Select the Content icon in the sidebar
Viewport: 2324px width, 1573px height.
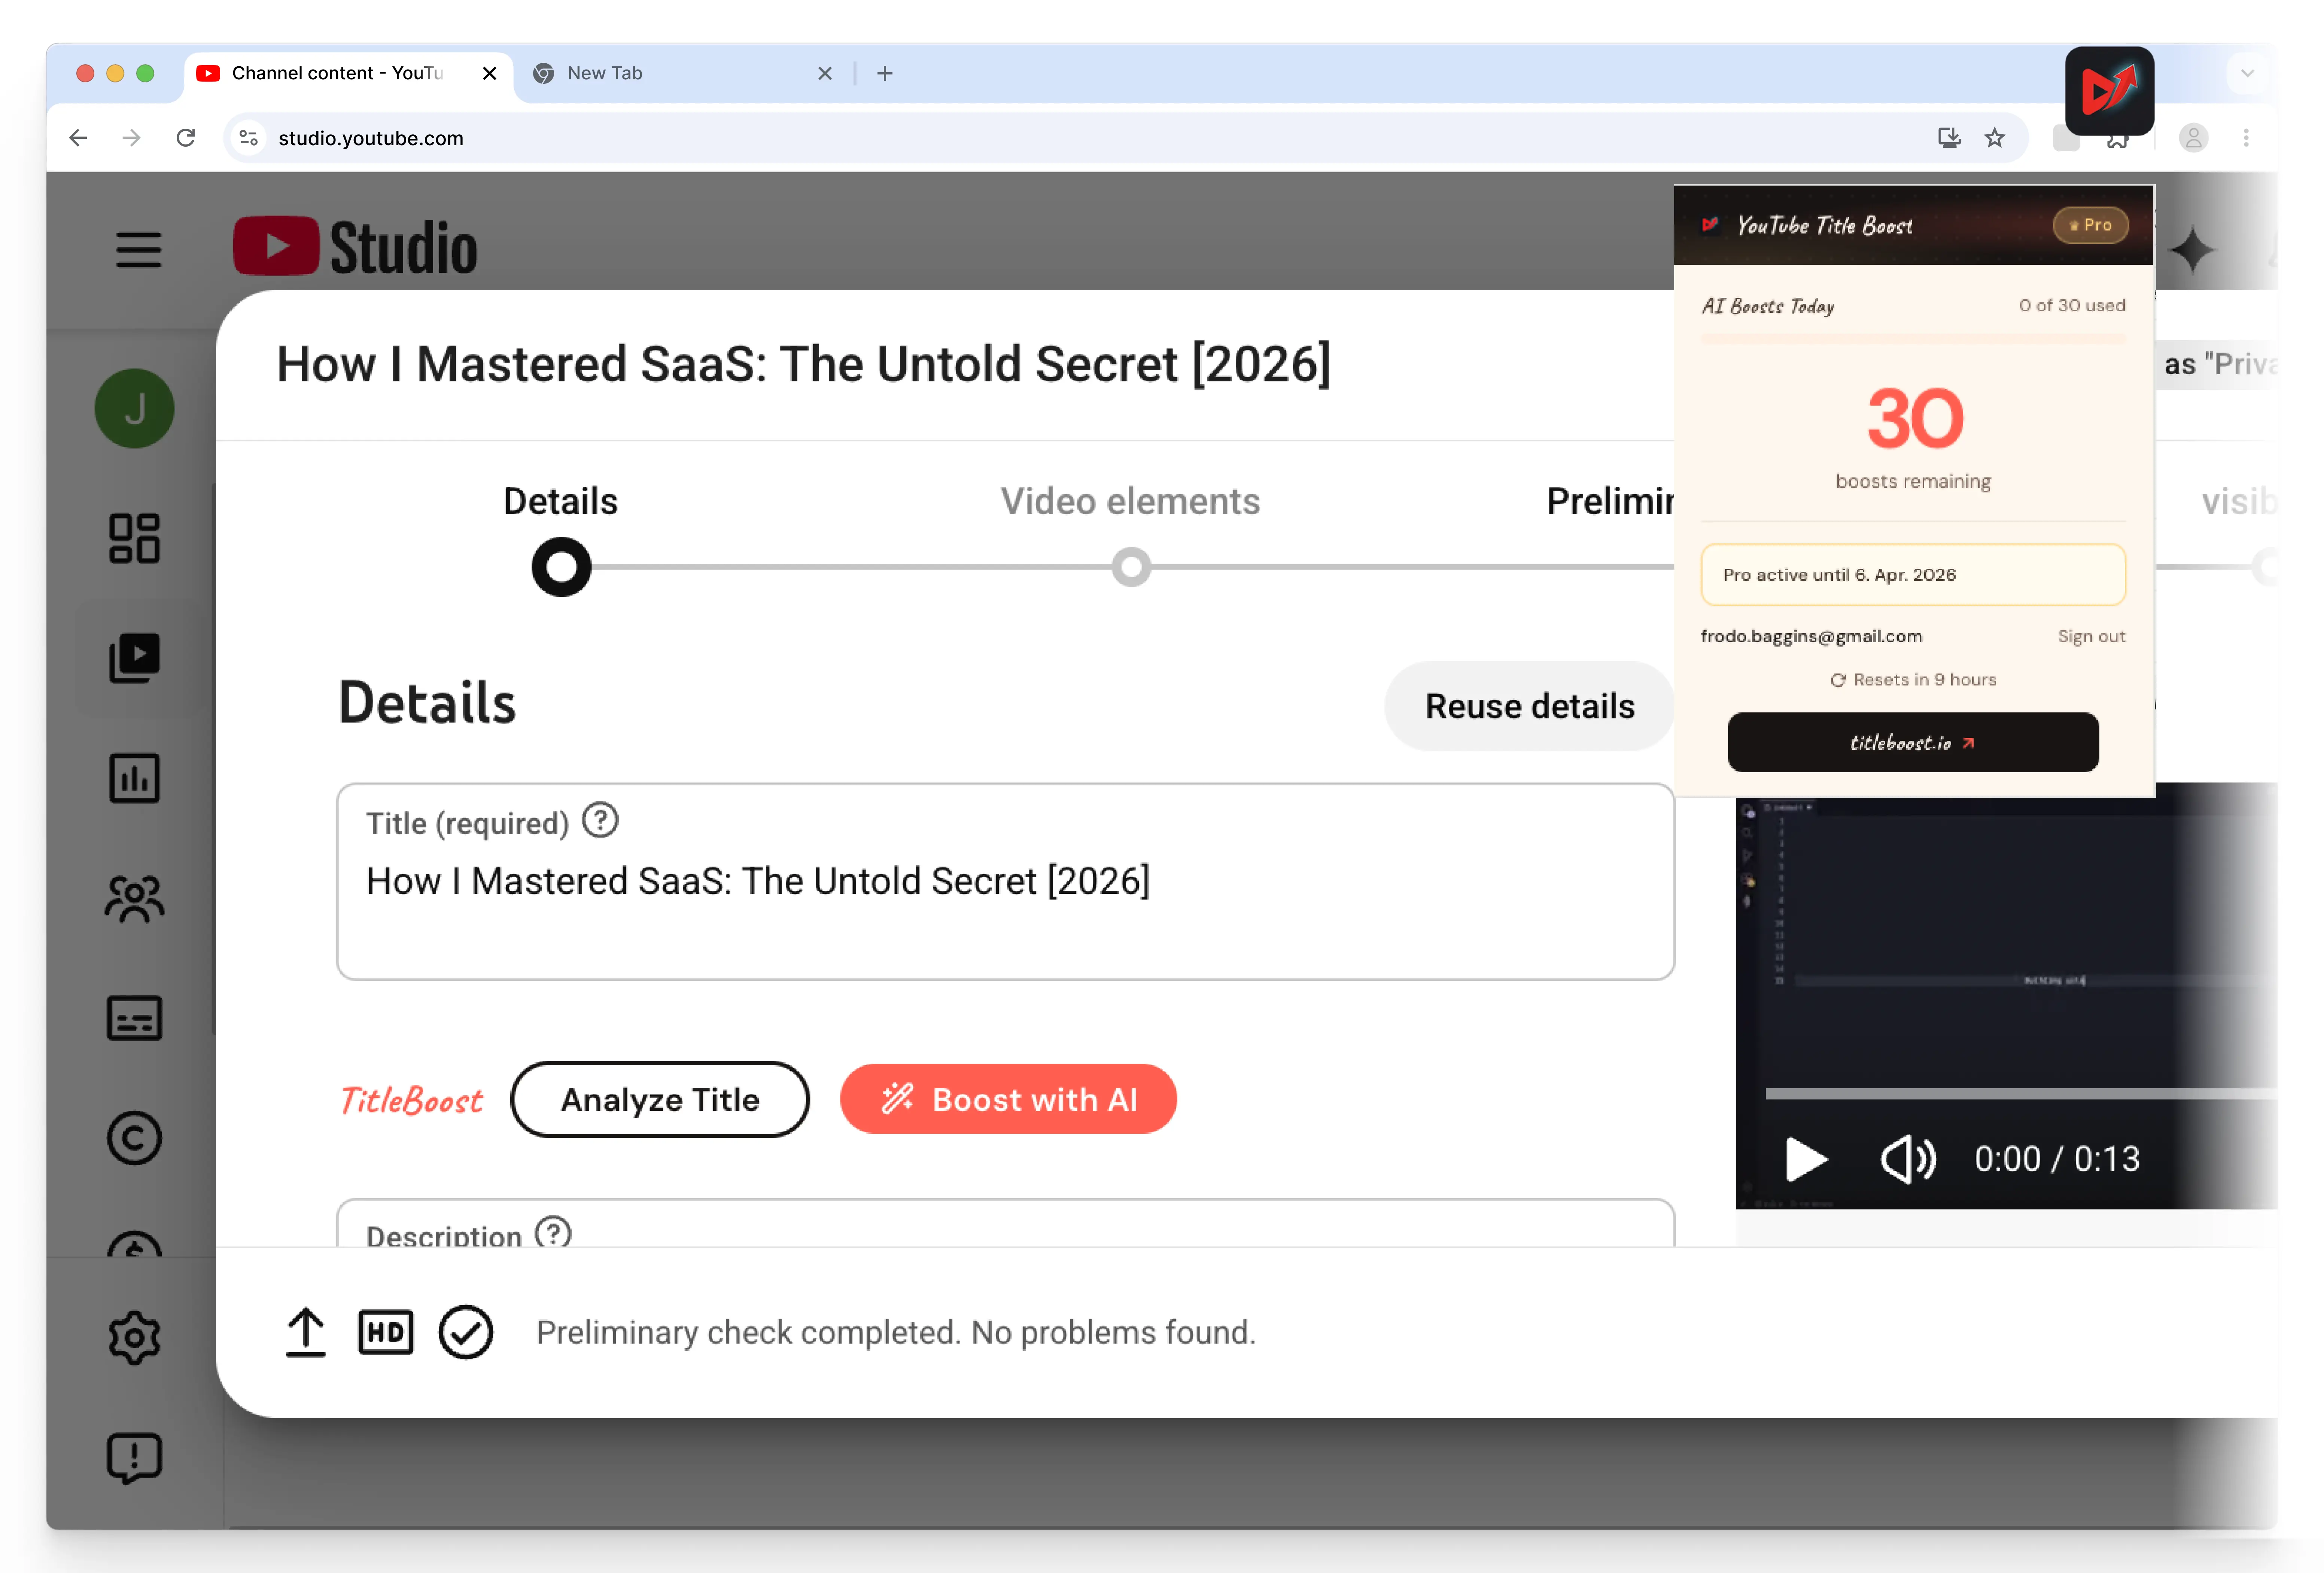point(134,657)
